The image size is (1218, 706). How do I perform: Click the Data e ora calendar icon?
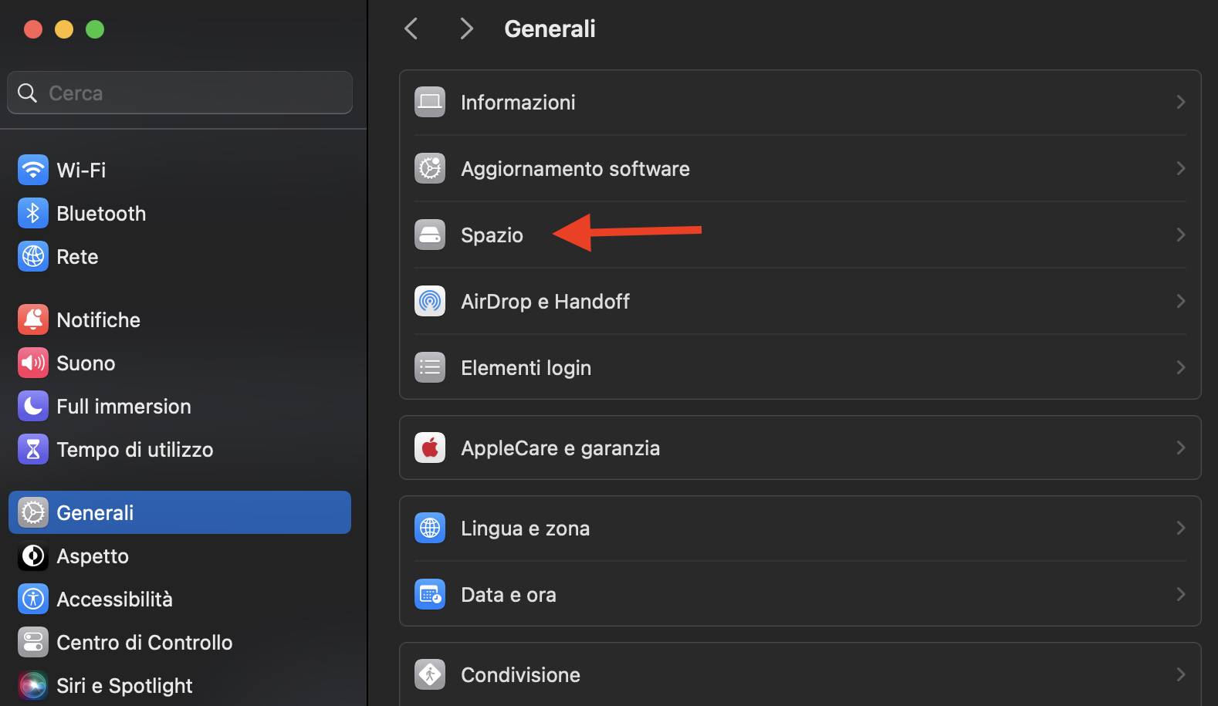click(x=430, y=594)
